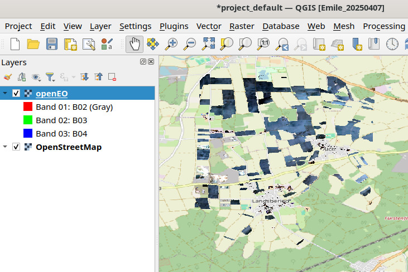The image size is (408, 272).
Task: Select the openEO layer name
Action: [x=51, y=93]
